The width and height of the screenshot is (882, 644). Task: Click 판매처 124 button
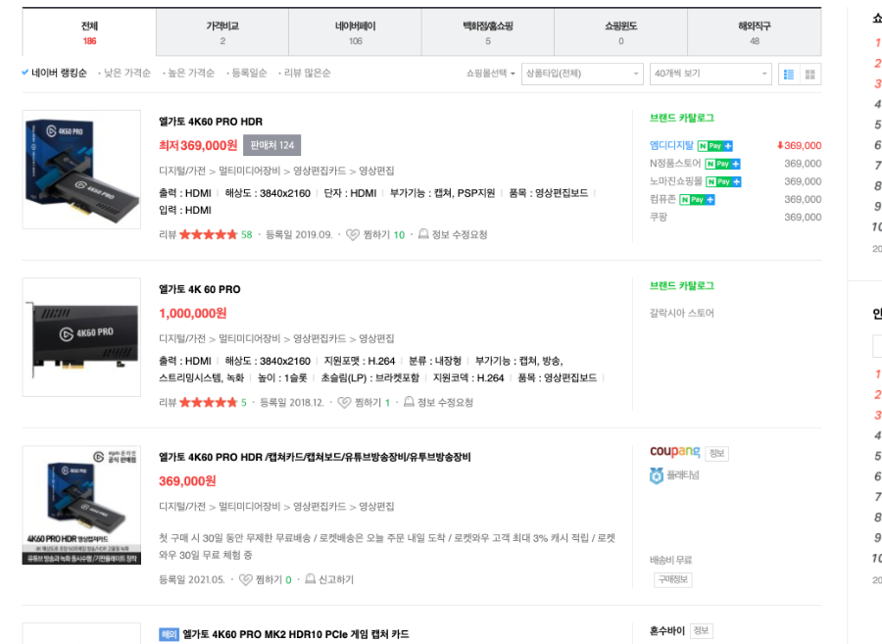272,145
